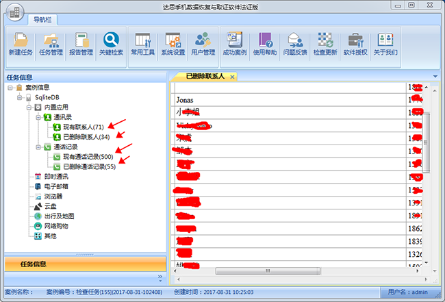Click the 案例信息 case icon

click(x=19, y=88)
